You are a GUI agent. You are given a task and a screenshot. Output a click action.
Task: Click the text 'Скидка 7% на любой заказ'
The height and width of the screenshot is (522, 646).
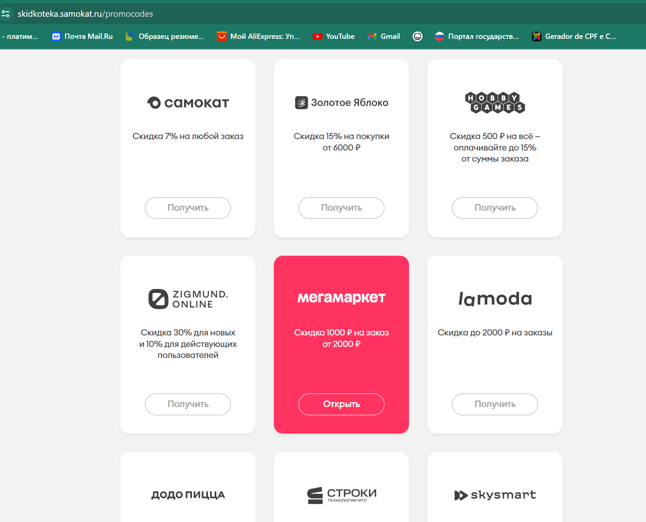pyautogui.click(x=188, y=136)
